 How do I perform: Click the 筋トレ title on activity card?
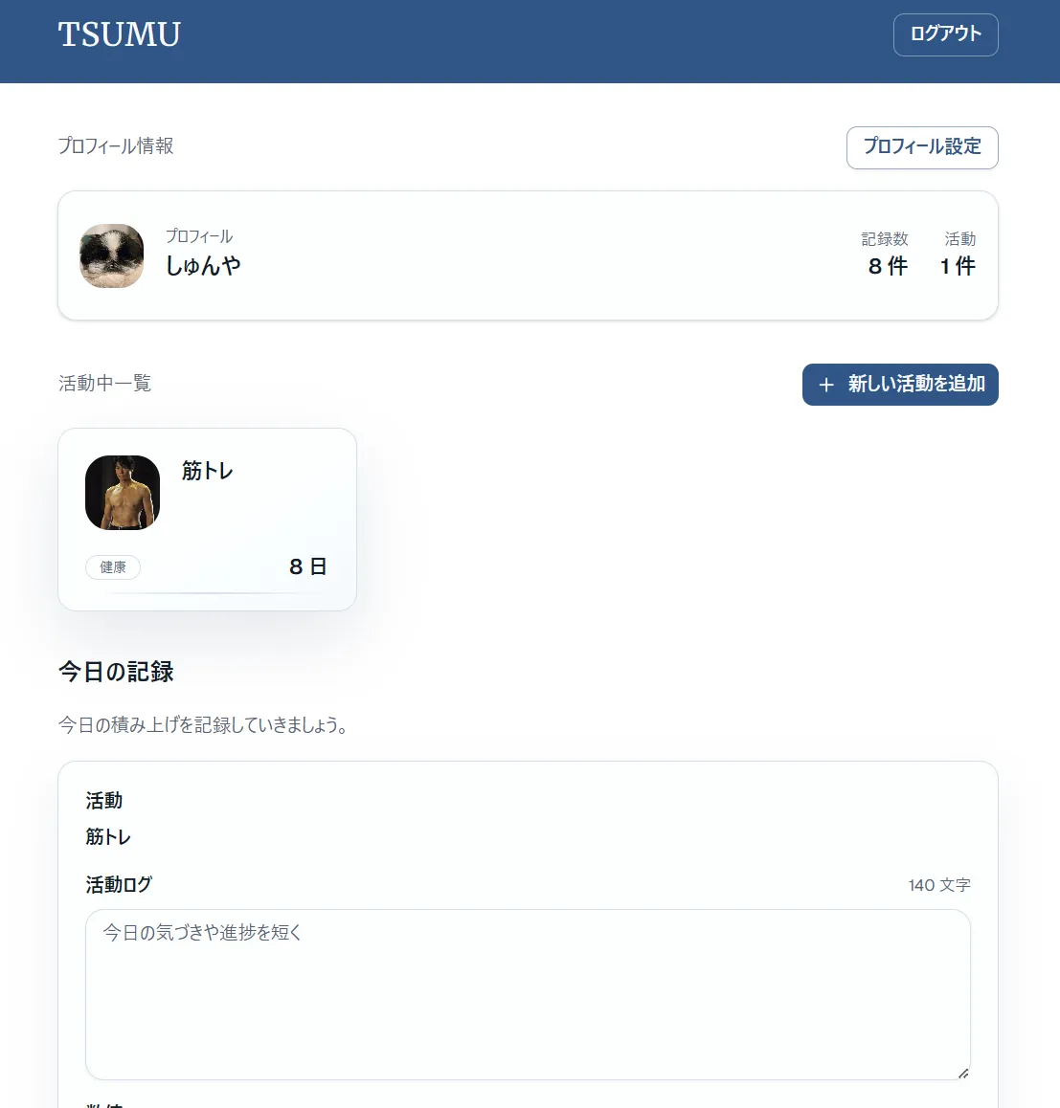[208, 471]
